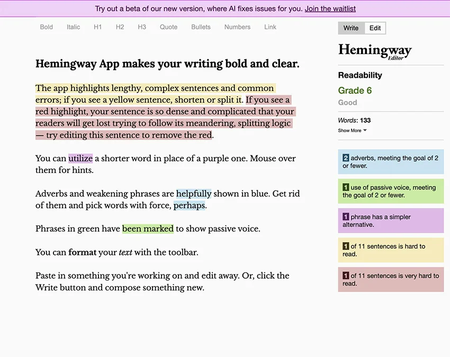Click the green highlighted phrase been marked

coord(148,229)
